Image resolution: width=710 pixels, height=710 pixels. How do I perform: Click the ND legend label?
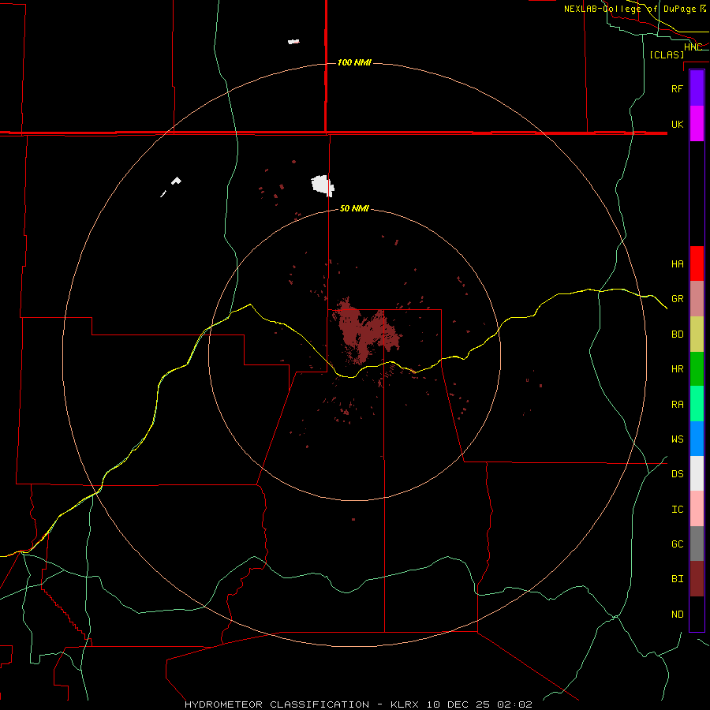pos(678,614)
